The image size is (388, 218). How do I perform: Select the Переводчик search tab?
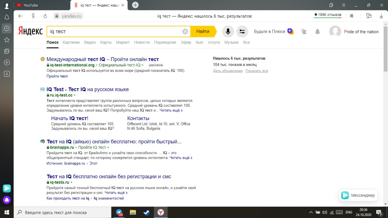pyautogui.click(x=165, y=42)
